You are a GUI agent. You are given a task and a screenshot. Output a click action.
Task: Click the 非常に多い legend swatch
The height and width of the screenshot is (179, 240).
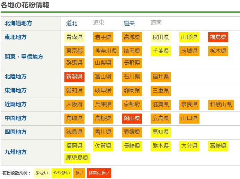pyautogui.click(x=99, y=173)
